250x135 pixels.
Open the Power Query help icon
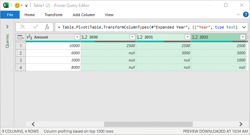pos(246,14)
